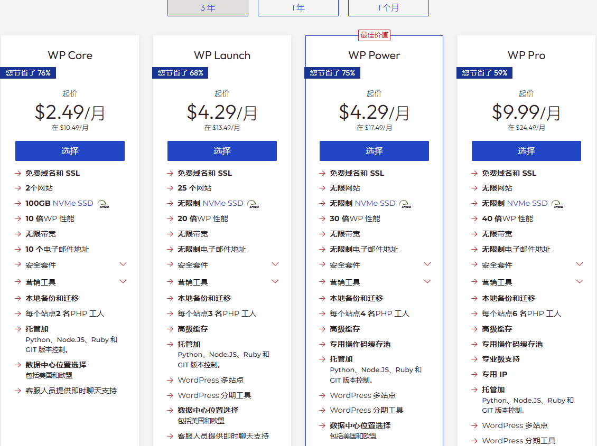Expand 安全套件 in the WP Launch plan
This screenshot has height=446, width=597.
pos(275,264)
